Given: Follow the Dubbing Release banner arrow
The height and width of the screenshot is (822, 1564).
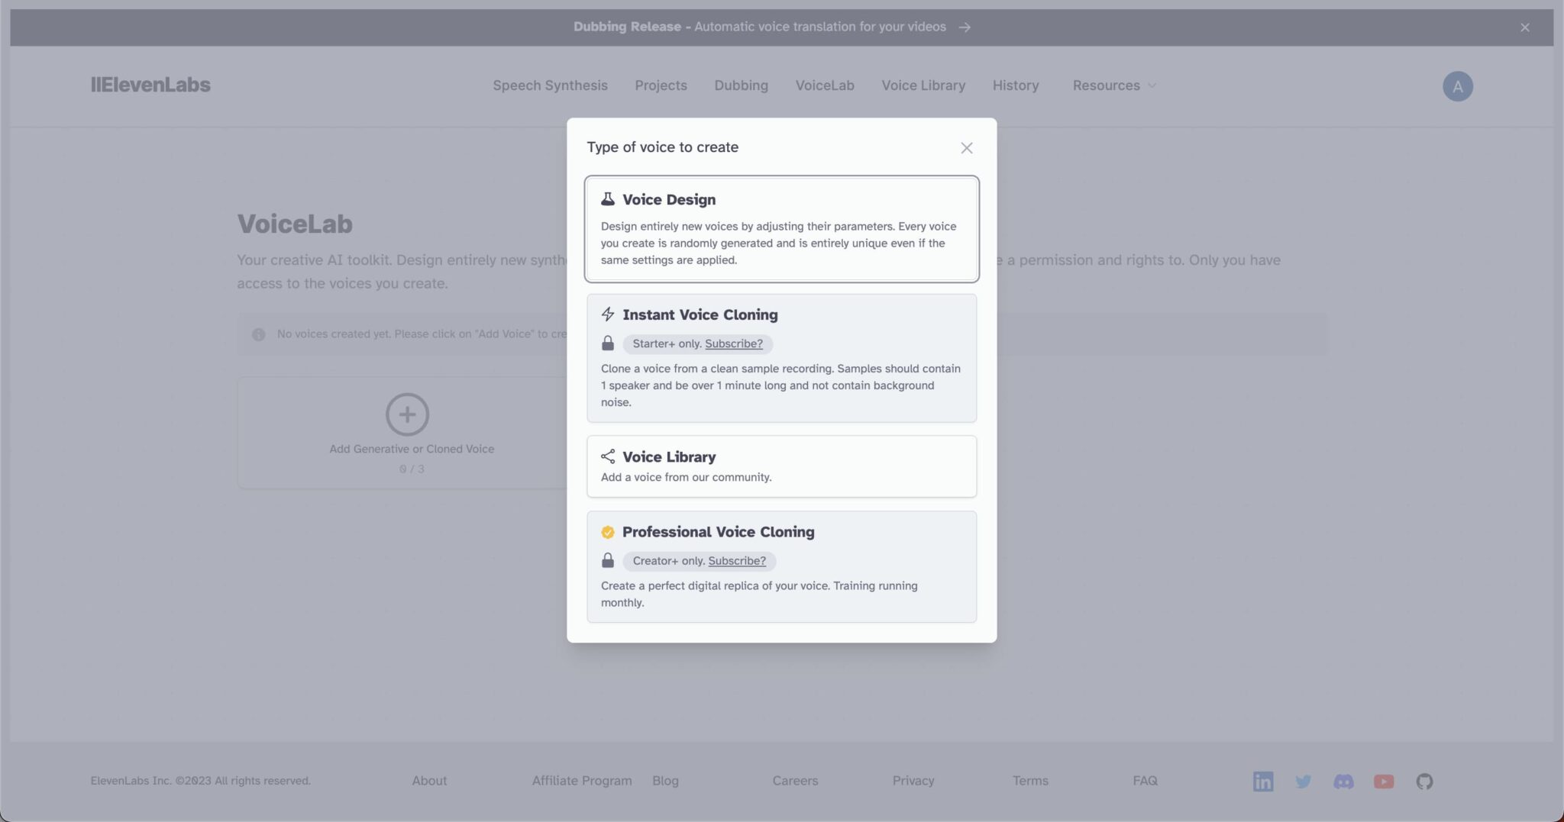Looking at the screenshot, I should point(965,27).
